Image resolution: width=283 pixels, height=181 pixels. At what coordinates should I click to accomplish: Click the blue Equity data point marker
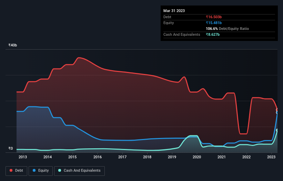coord(277,113)
